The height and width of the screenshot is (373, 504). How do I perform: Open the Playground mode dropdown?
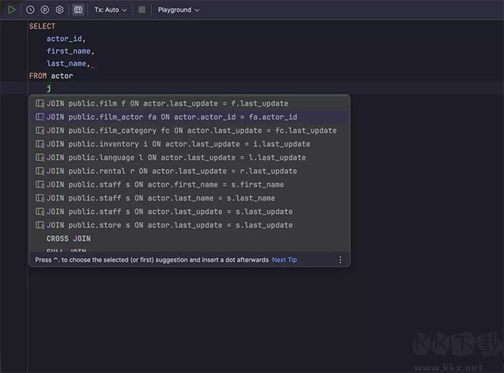coord(179,10)
